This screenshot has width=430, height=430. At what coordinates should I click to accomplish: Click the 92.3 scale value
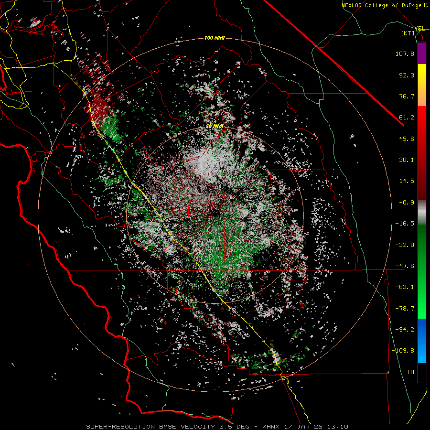[x=407, y=75]
